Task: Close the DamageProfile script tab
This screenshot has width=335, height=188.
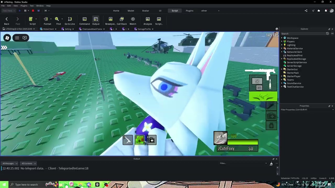Action: coord(153,29)
